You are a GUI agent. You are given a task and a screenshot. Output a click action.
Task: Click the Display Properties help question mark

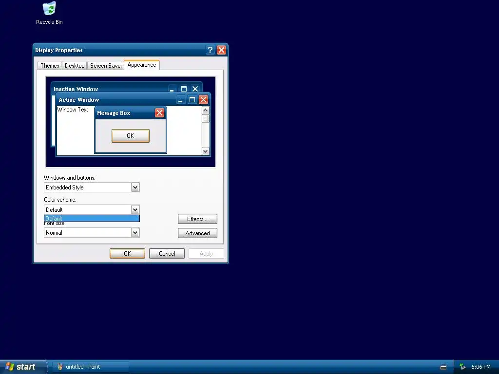[x=210, y=50]
